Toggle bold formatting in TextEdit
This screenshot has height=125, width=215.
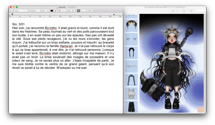click(60, 11)
